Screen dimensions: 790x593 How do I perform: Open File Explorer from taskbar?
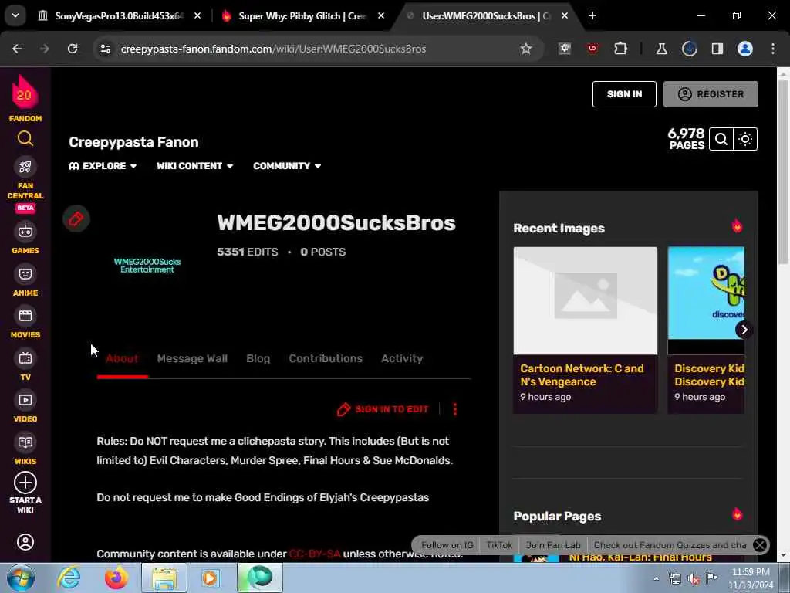tap(164, 578)
